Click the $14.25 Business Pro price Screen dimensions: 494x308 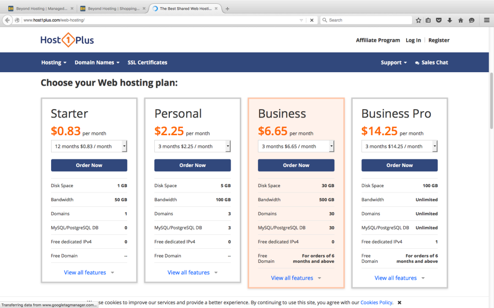click(x=379, y=131)
